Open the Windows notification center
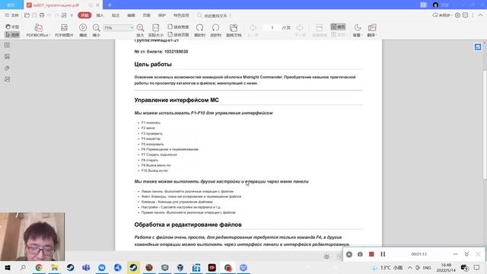Screen dimensions: 487x274 click(x=477, y=267)
